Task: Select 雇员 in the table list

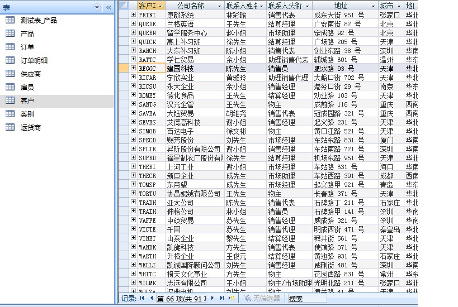Action: pyautogui.click(x=27, y=87)
